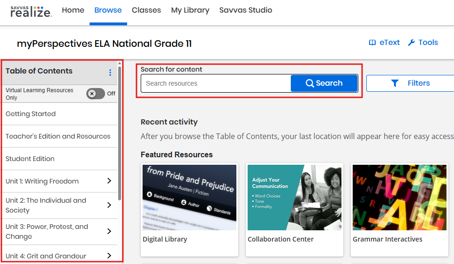This screenshot has width=454, height=264.
Task: Open the Digital Library thumbnail
Action: [x=189, y=197]
